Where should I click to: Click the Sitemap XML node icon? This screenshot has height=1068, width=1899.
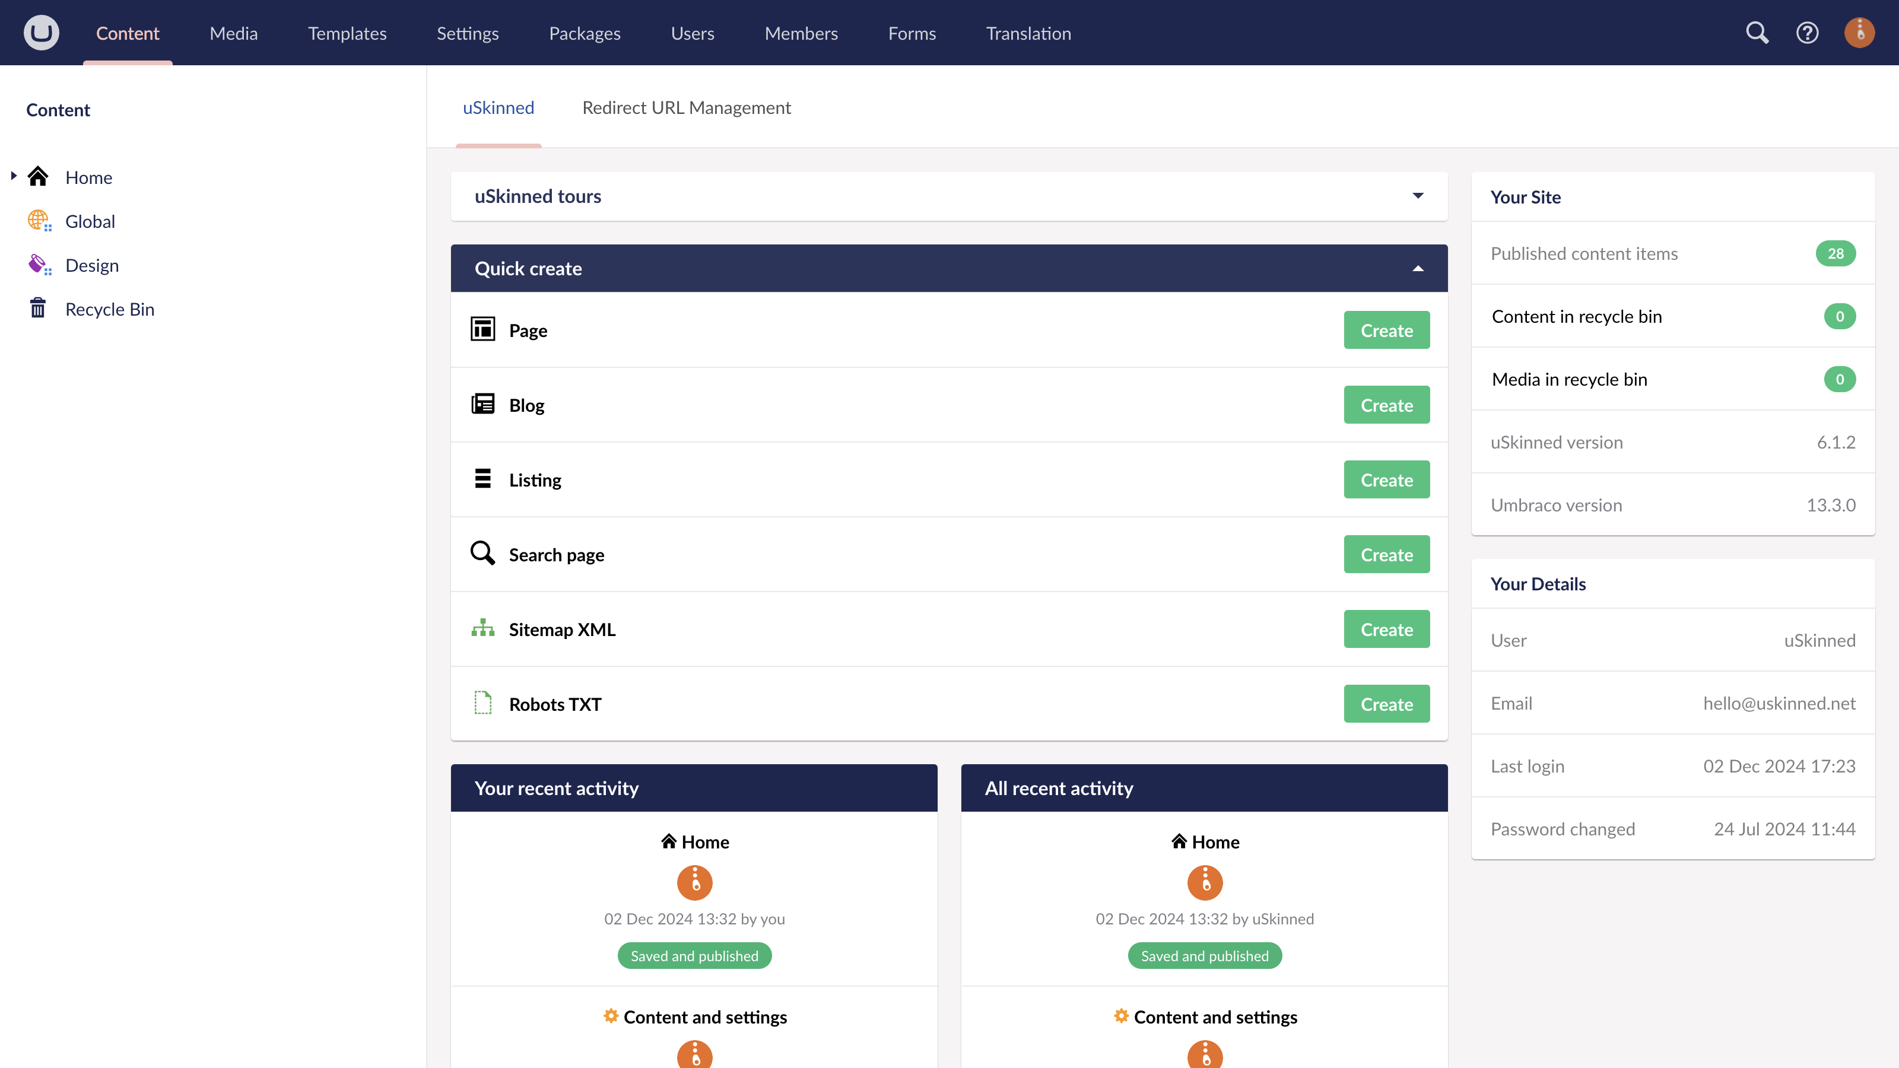tap(483, 628)
